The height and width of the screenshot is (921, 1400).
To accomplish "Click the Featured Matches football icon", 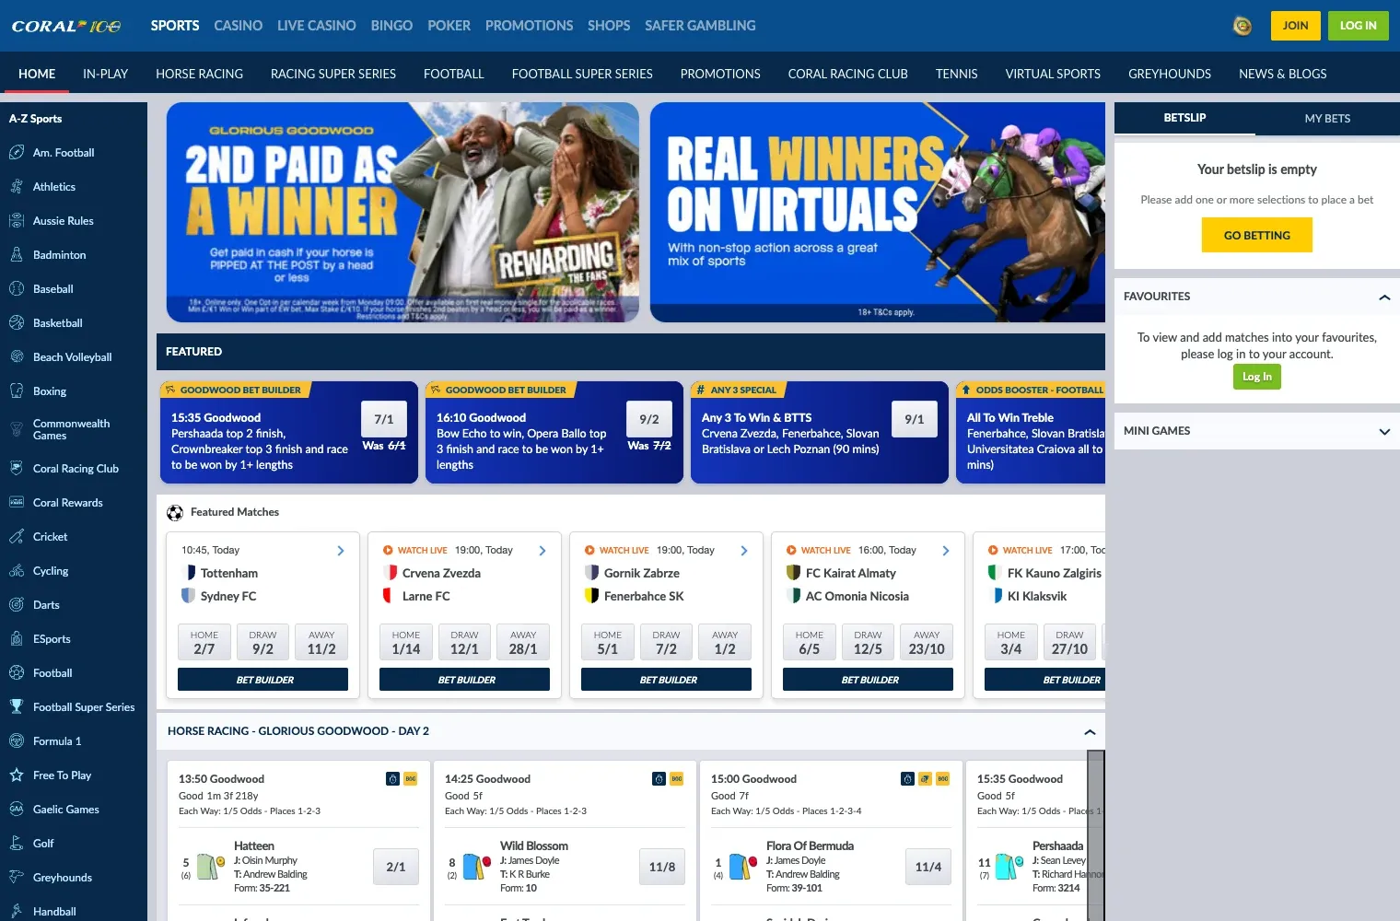I will click(175, 513).
